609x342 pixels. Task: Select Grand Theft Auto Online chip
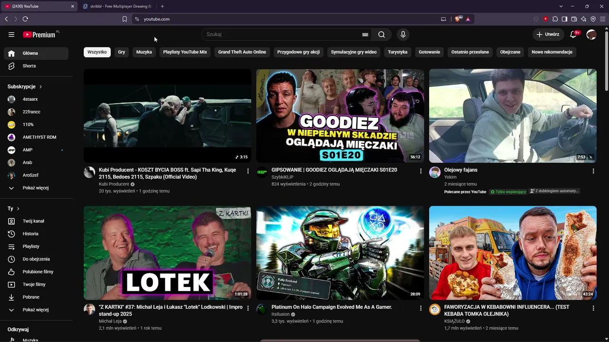click(242, 52)
